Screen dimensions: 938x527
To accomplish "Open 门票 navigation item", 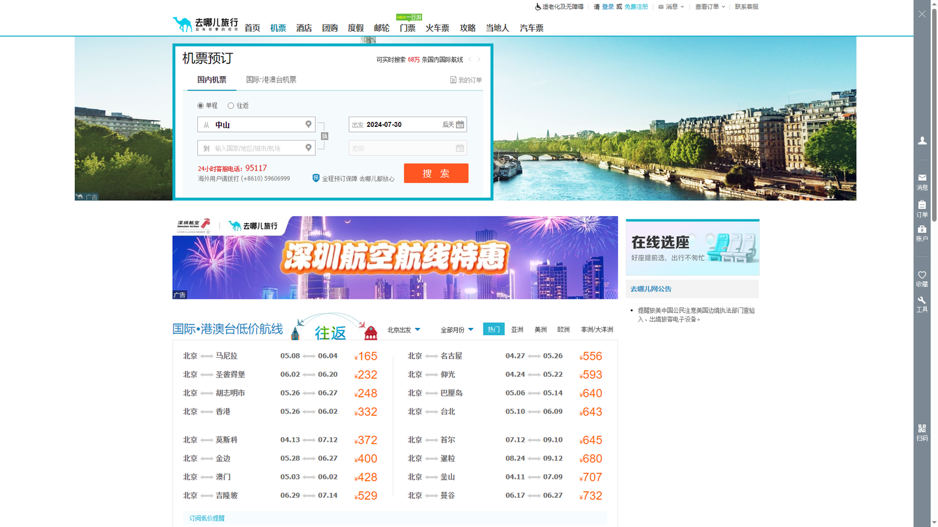I will [408, 28].
